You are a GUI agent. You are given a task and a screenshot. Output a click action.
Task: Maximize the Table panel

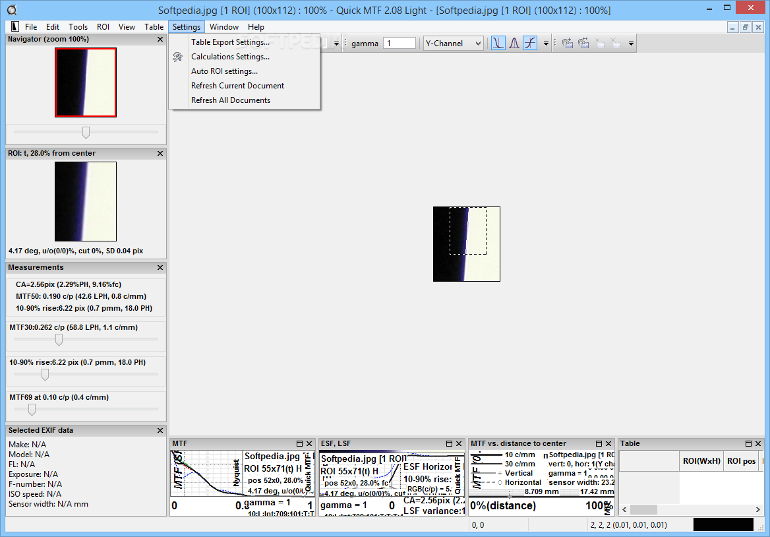point(748,443)
